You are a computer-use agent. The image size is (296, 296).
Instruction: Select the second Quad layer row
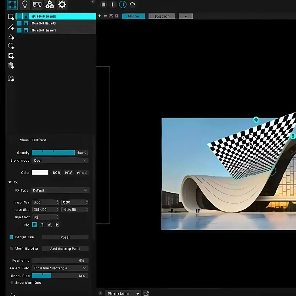point(56,23)
